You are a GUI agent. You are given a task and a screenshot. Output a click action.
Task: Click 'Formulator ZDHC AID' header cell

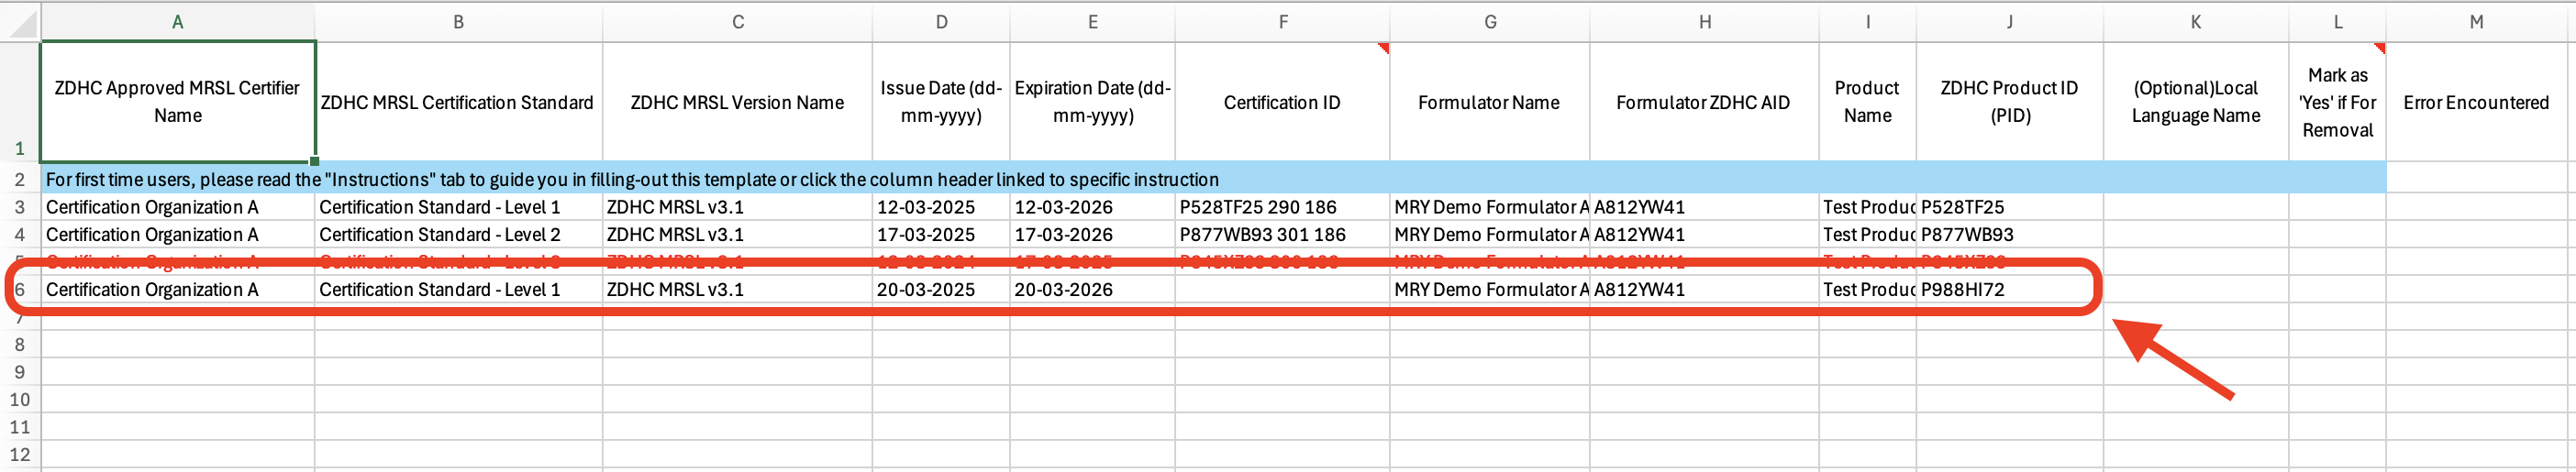(x=1704, y=101)
